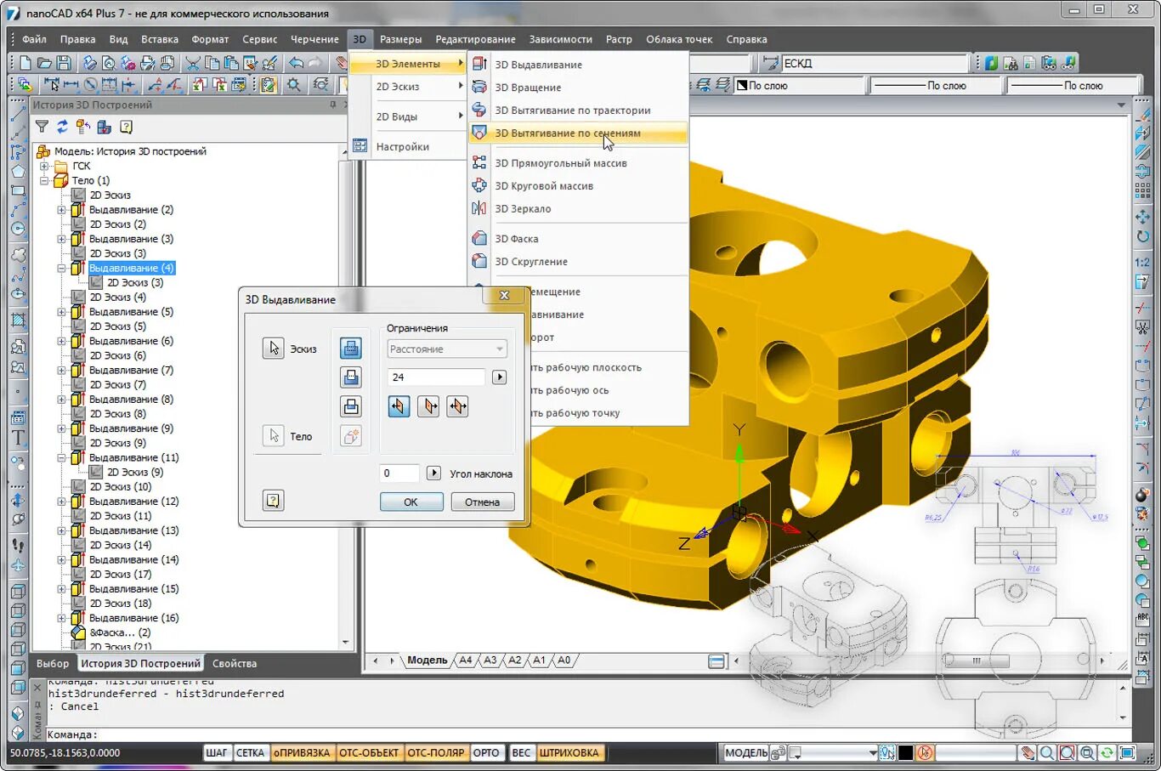
Task: Switch to the A3 layout tab
Action: pyautogui.click(x=490, y=660)
